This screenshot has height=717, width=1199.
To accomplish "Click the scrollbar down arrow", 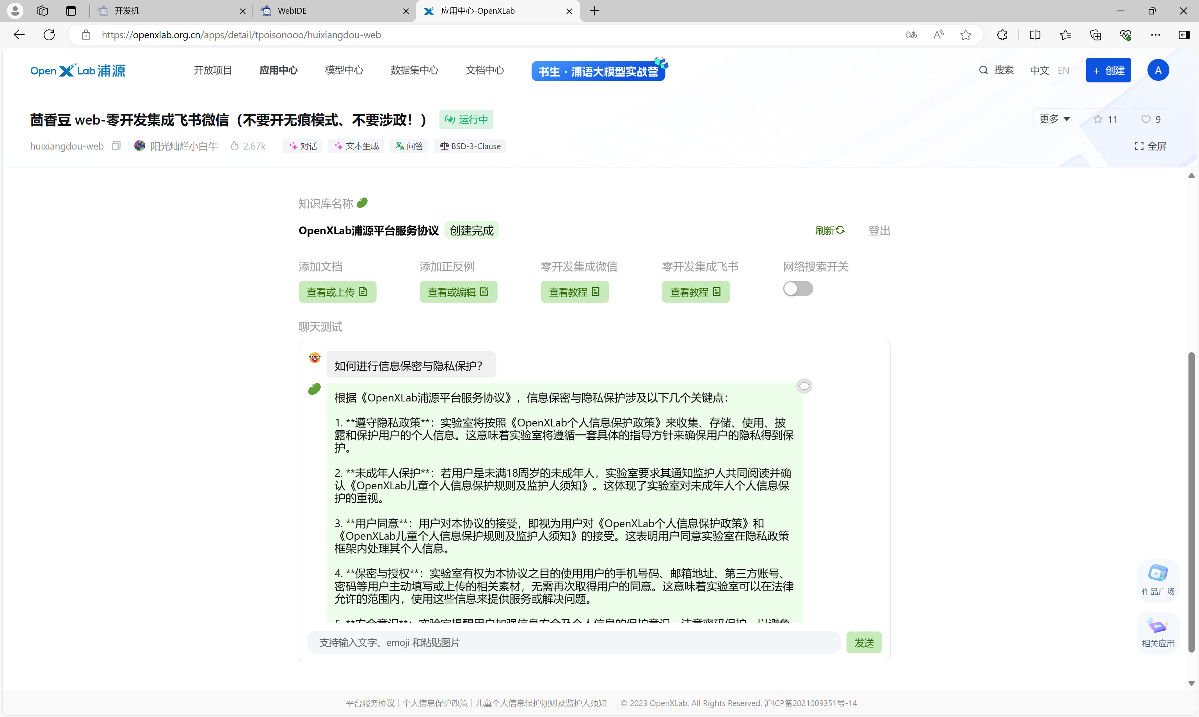I will point(1191,683).
